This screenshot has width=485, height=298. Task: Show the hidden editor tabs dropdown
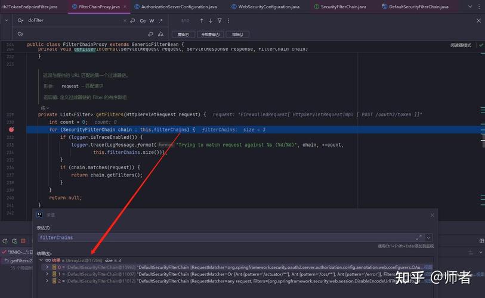470,7
